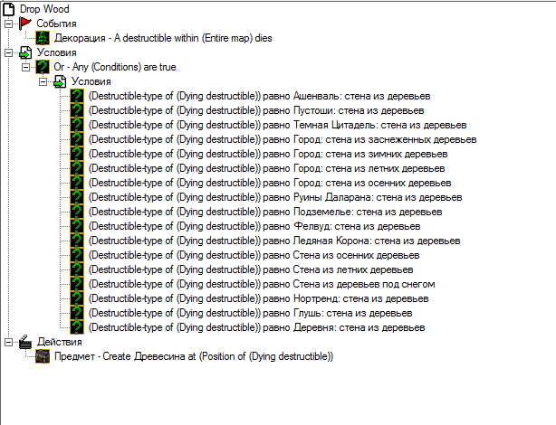
Task: Select condition Подземелье: стена из деревьев
Action: [x=265, y=212]
